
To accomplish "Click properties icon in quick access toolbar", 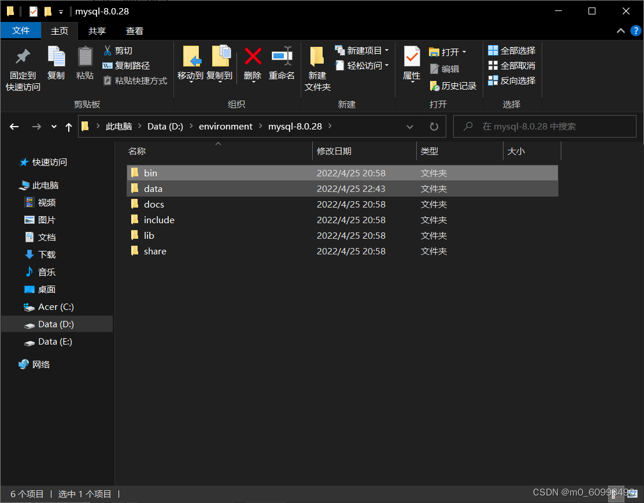I will point(34,12).
